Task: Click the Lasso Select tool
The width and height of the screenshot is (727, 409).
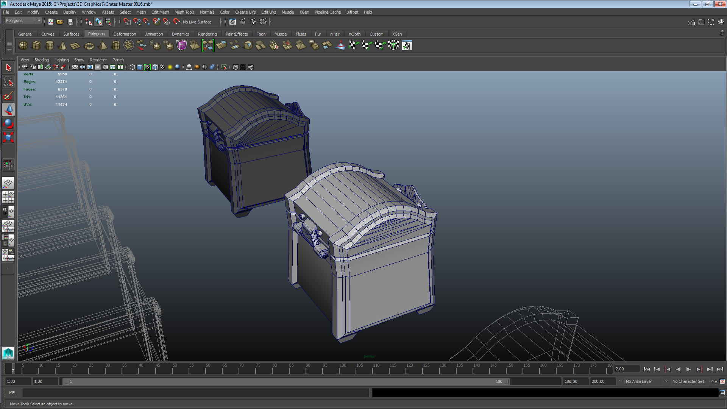Action: pos(8,82)
